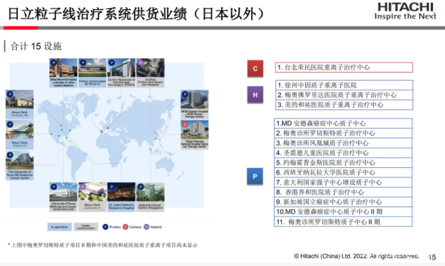Viewport: 445px width, 266px height.
Task: Click the C badge on the Taipei Veterans photo
Action: (185, 125)
